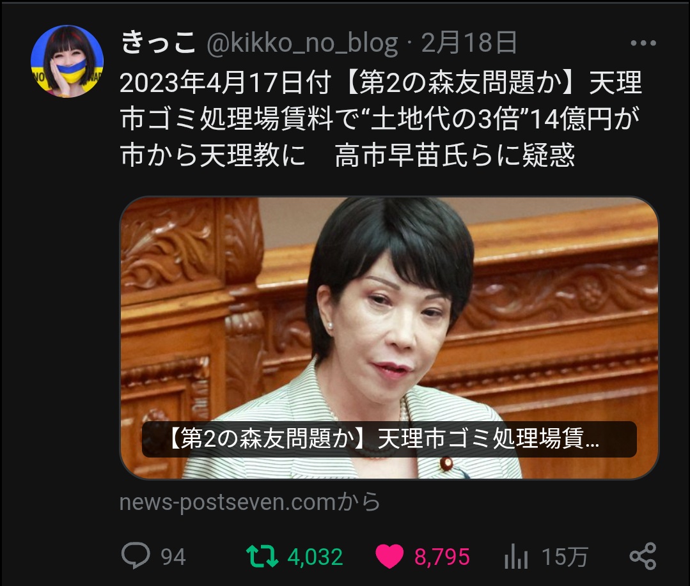Toggle the pink heart like icon
This screenshot has width=690, height=586.
click(x=389, y=556)
